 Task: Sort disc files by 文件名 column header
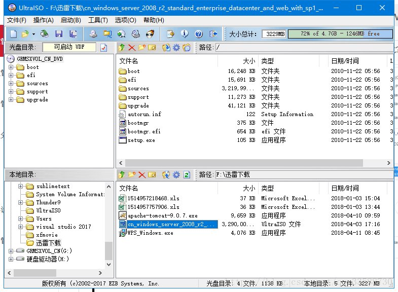167,61
